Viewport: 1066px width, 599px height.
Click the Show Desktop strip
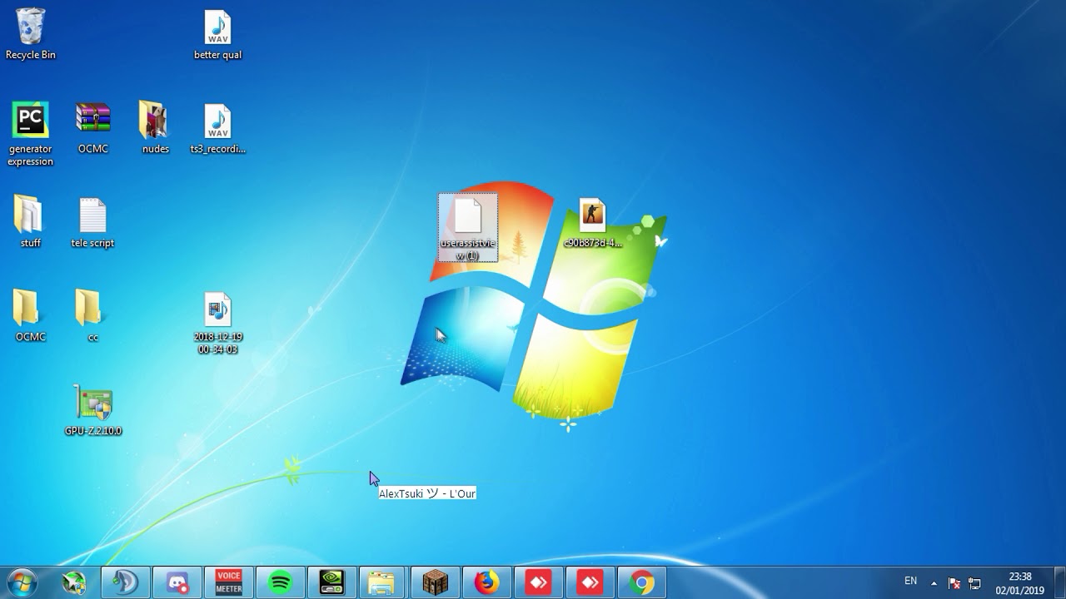click(1059, 582)
